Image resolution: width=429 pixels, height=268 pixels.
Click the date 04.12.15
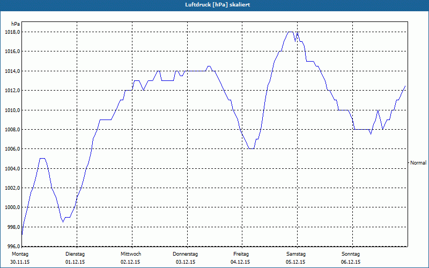click(240, 262)
